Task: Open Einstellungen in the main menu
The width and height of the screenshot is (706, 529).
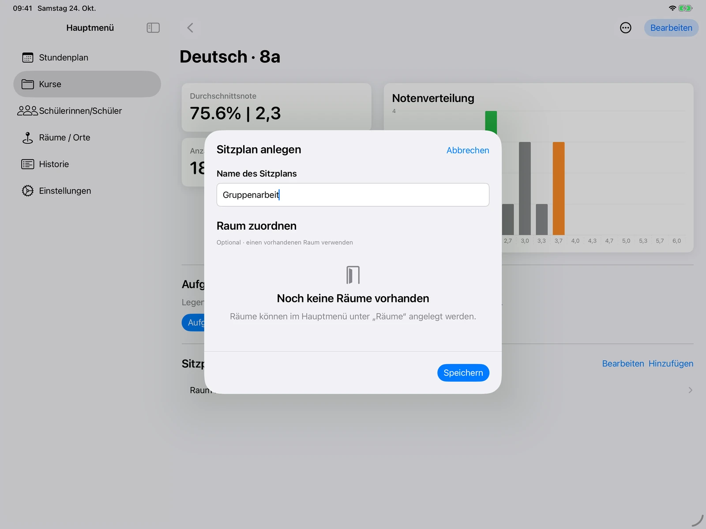Action: (87, 191)
